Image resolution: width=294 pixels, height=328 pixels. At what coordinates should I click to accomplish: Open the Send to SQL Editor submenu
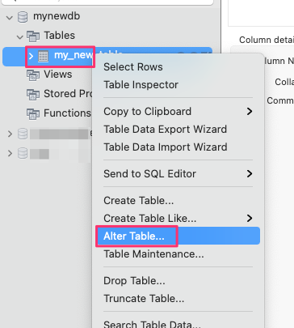coord(178,173)
